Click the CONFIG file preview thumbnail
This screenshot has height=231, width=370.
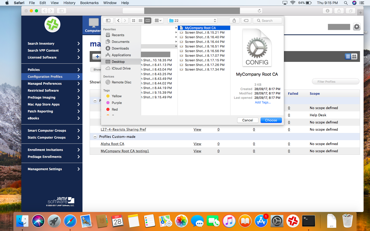click(x=257, y=47)
